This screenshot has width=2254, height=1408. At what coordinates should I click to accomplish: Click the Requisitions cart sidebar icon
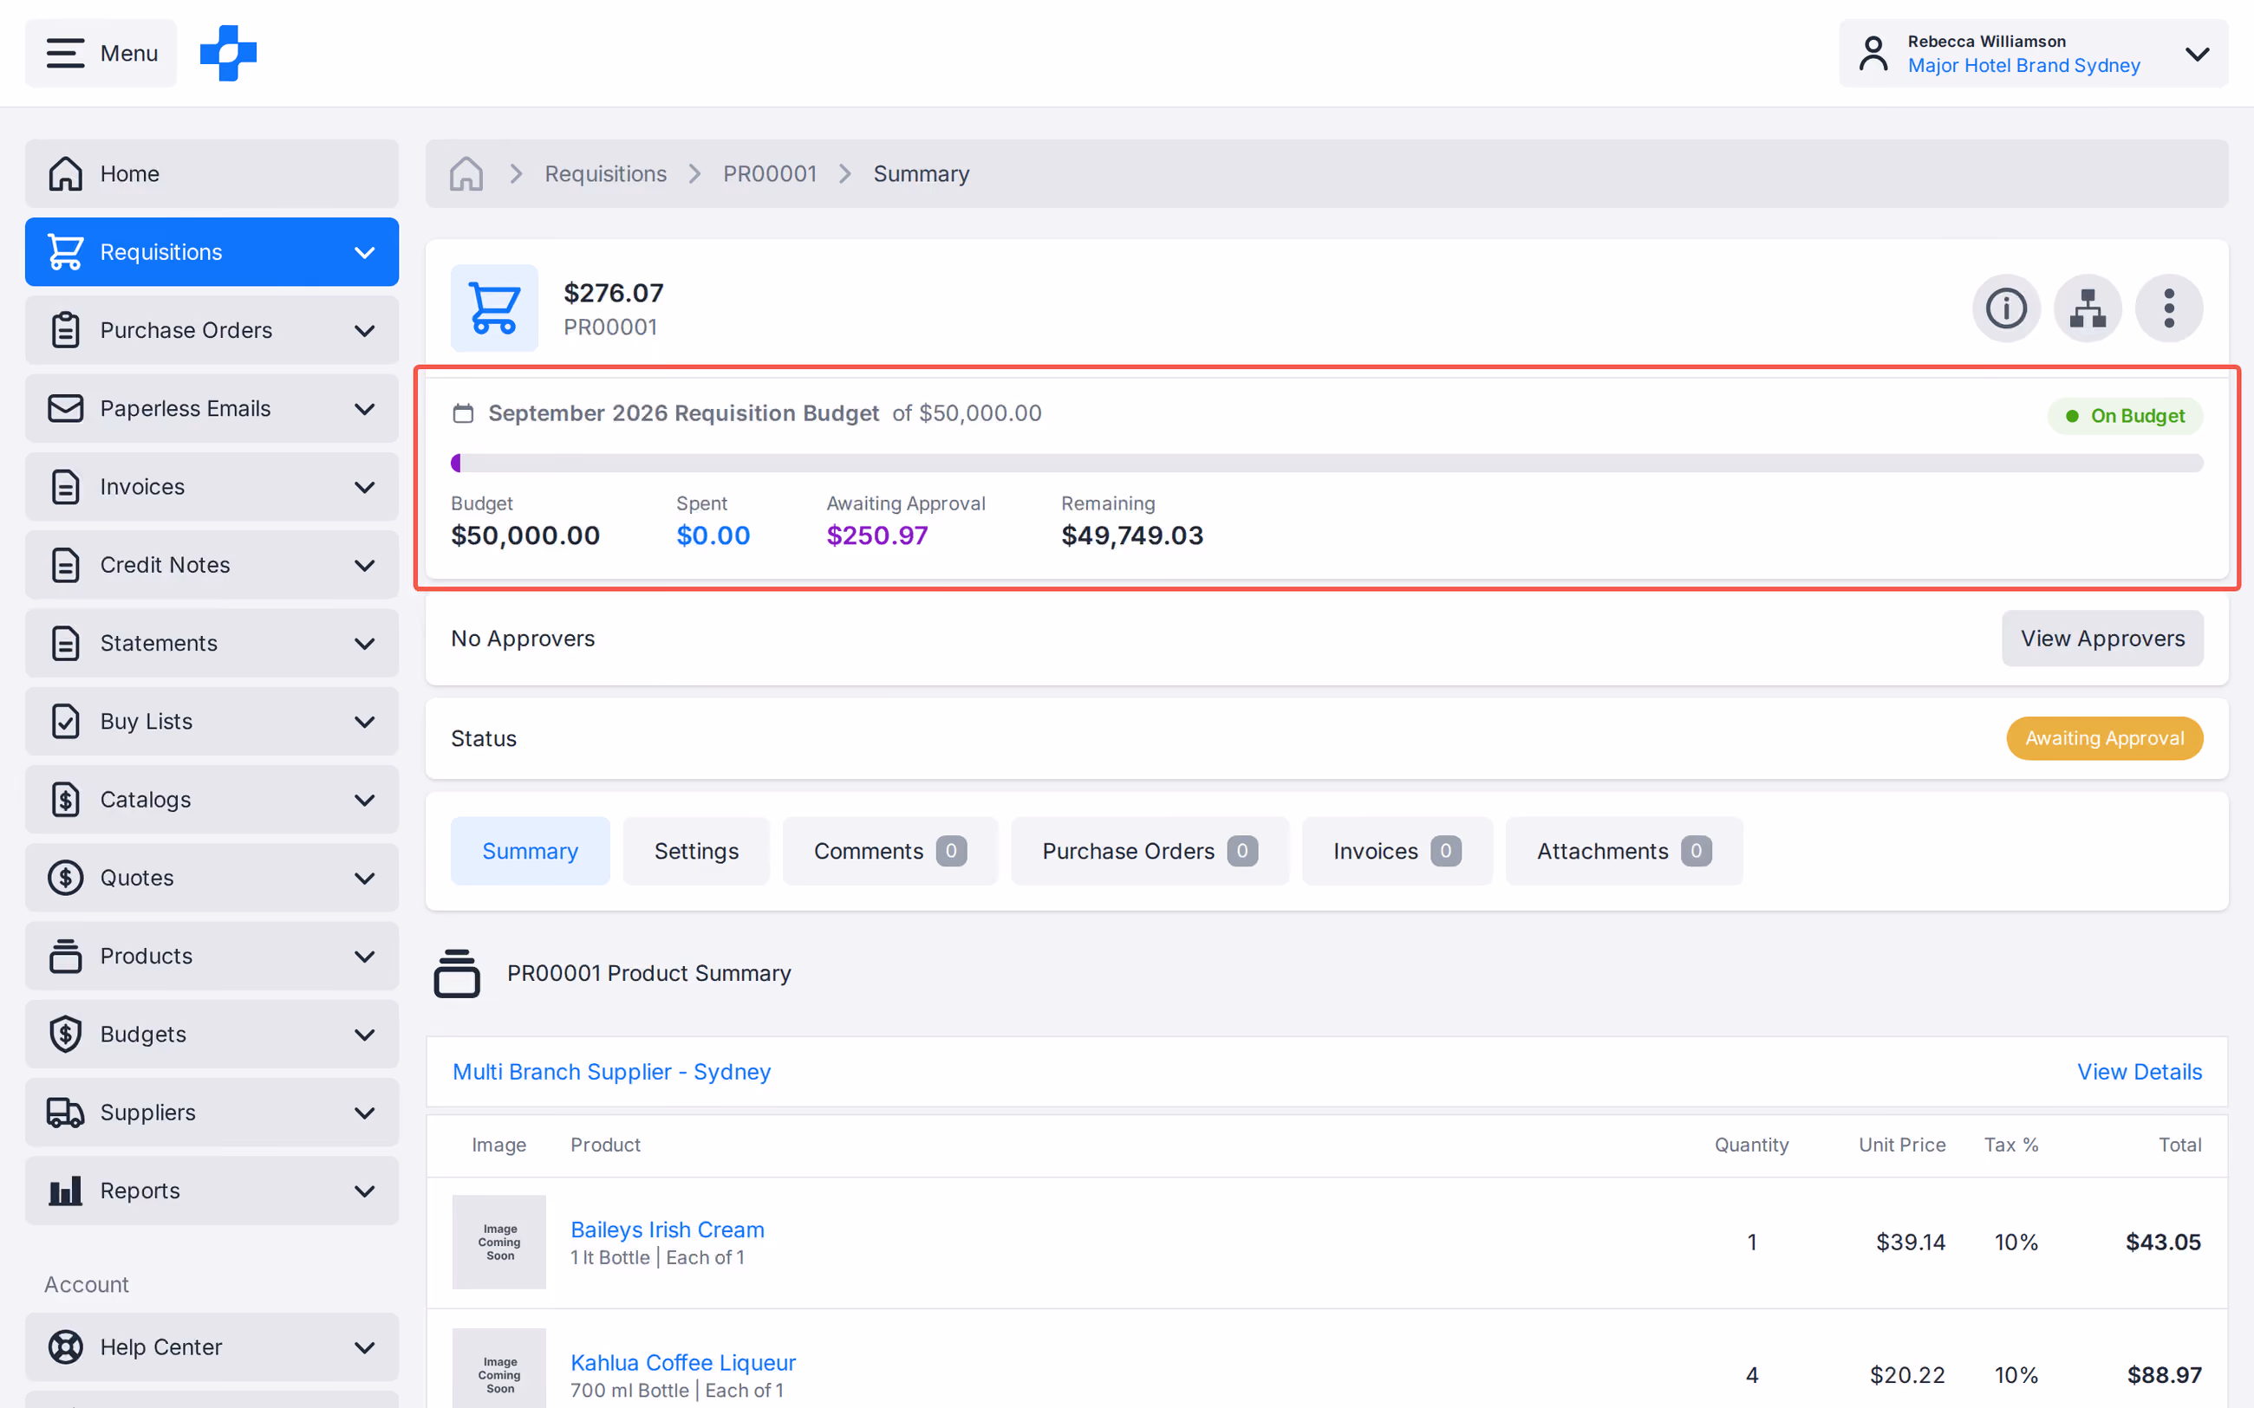click(65, 251)
